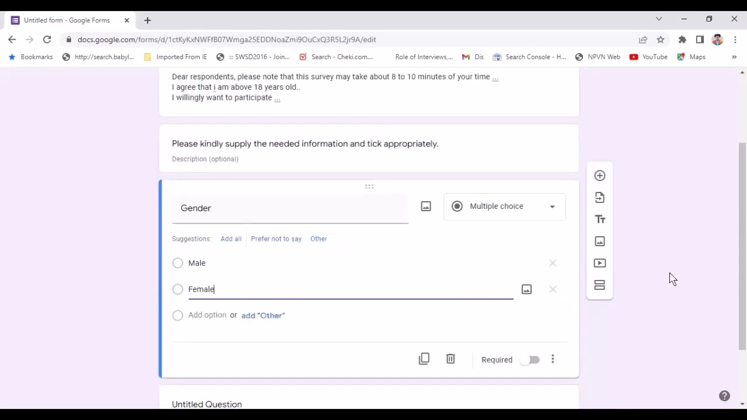This screenshot has height=420, width=747.
Task: Bookmark this page with the star icon
Action: click(x=661, y=40)
